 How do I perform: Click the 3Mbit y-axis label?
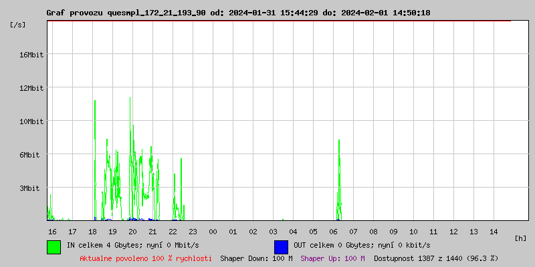31,188
